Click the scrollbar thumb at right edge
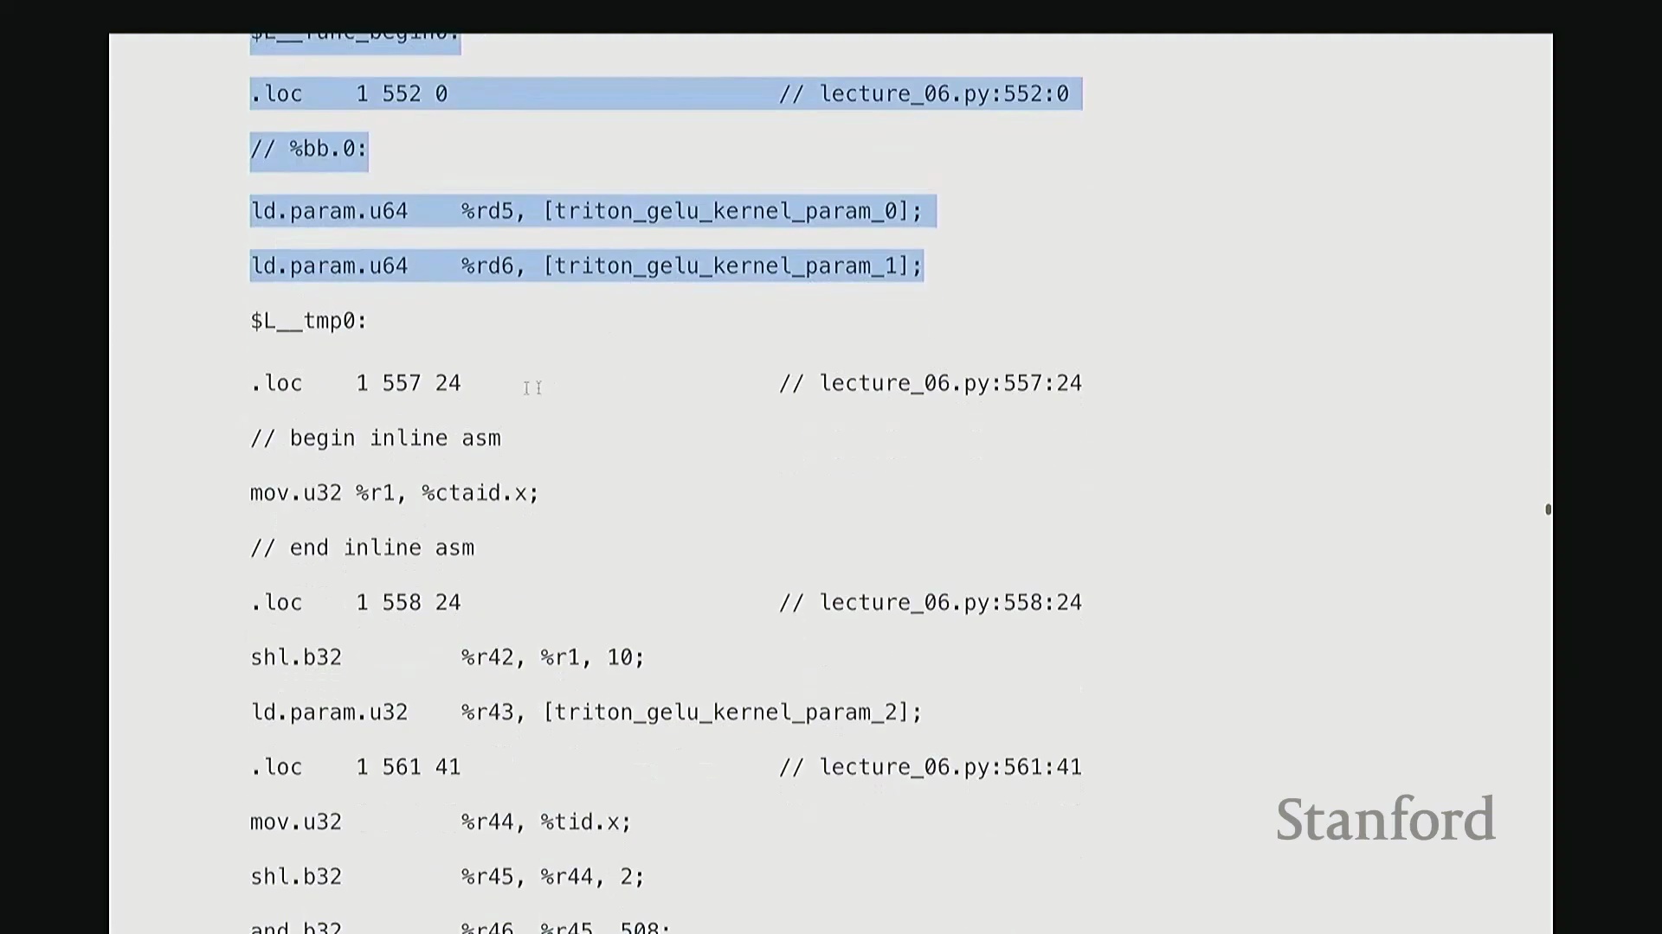The width and height of the screenshot is (1662, 934). 1548,509
